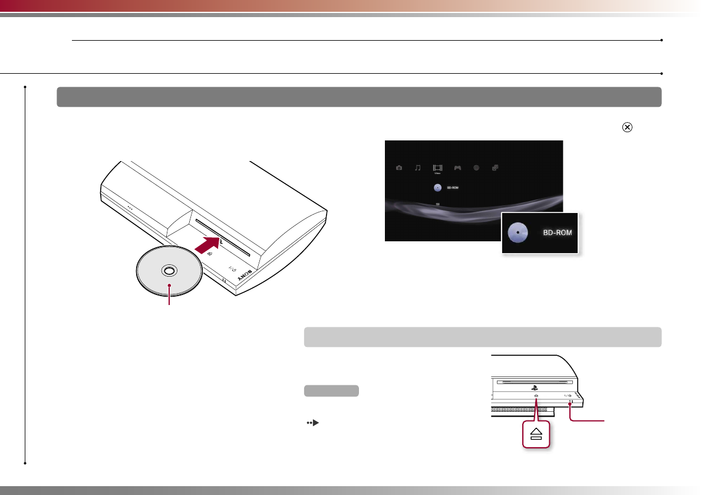Viewport: 702px width, 495px height.
Task: Click the enlarged BD-ROM disc icon in callout
Action: click(518, 233)
